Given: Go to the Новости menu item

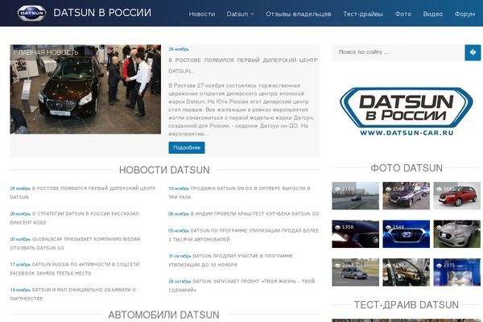Looking at the screenshot, I should point(202,14).
